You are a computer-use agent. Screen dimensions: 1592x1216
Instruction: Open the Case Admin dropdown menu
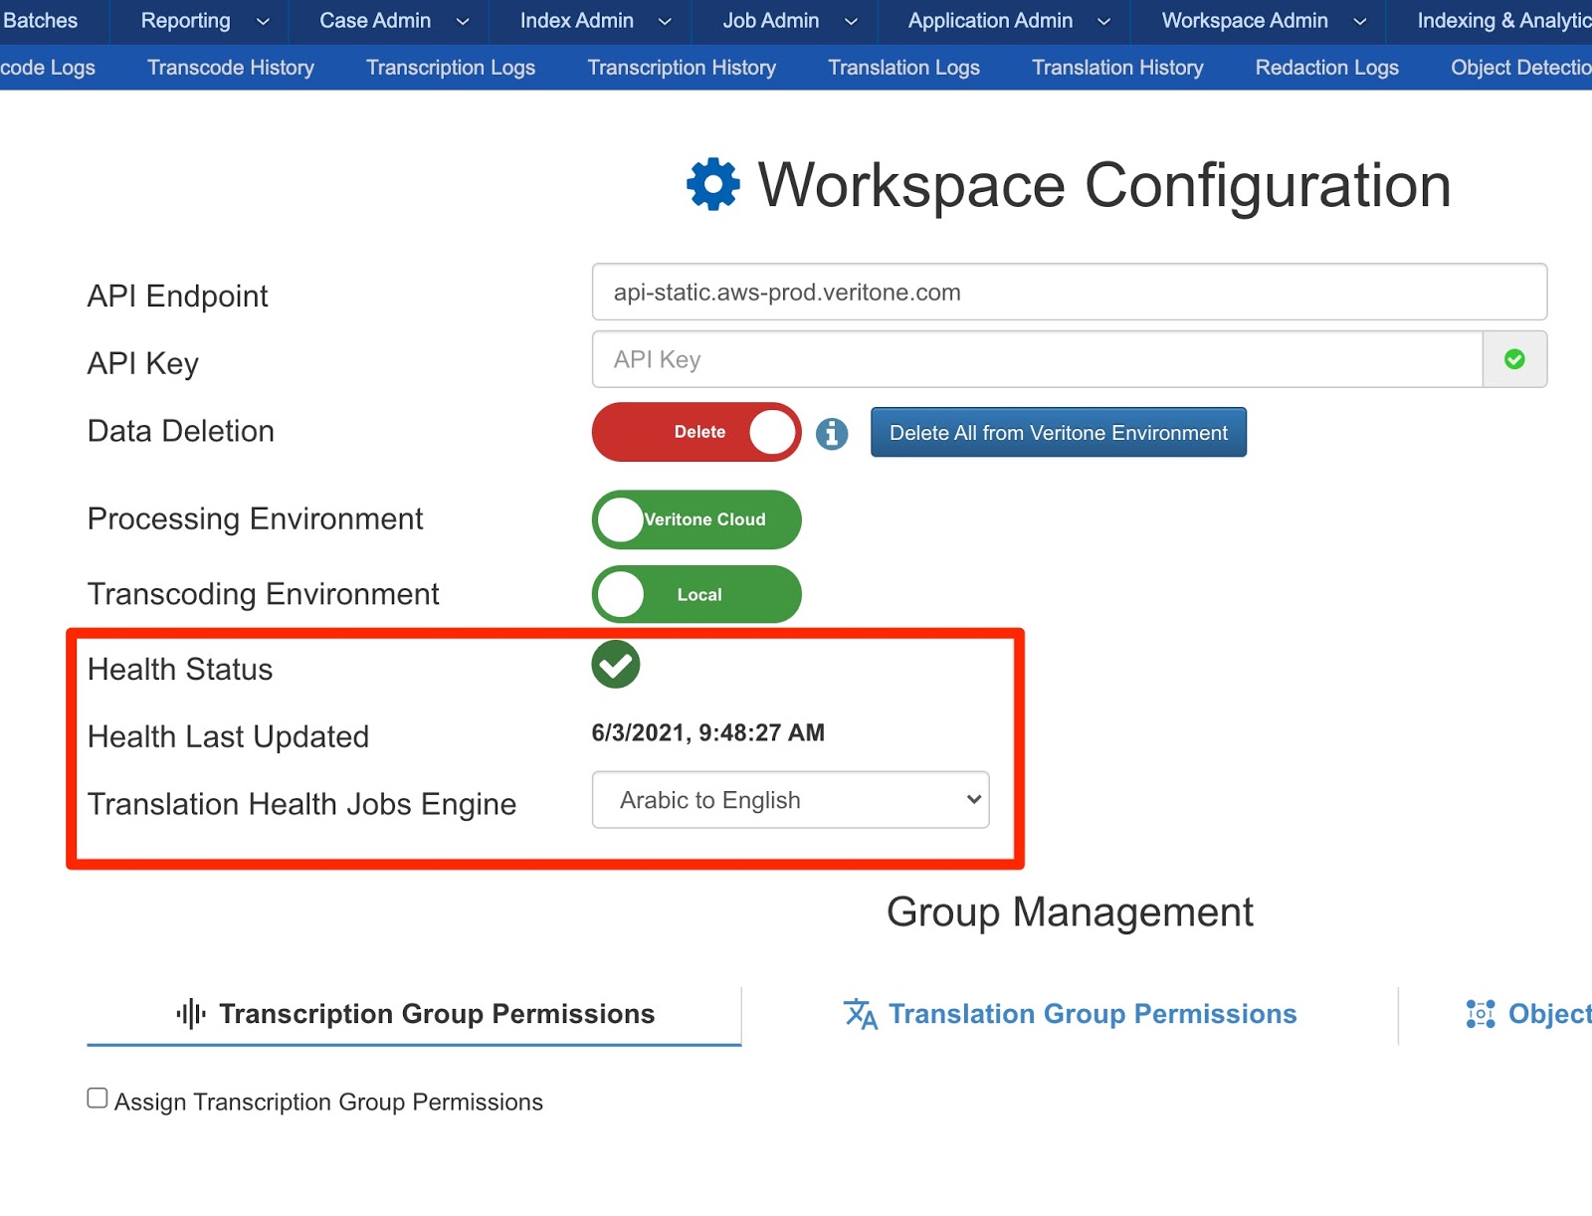tap(393, 21)
